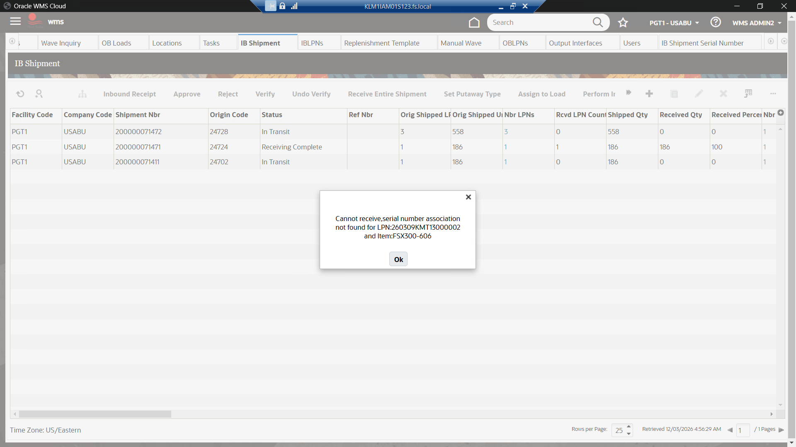Expand the PGT1 - USABU facility dropdown
Screen dimensions: 796x447
coord(674,23)
